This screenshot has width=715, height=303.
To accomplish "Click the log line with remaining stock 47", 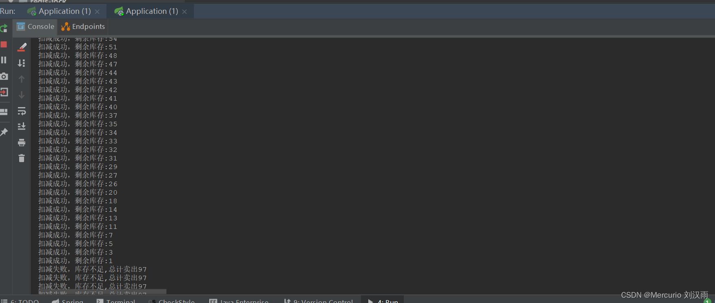I will 78,64.
